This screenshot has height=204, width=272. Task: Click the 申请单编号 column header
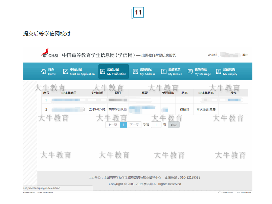[69, 93]
